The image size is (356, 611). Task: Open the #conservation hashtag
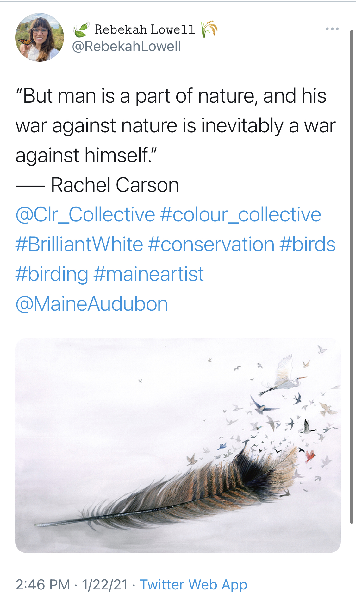pyautogui.click(x=211, y=245)
